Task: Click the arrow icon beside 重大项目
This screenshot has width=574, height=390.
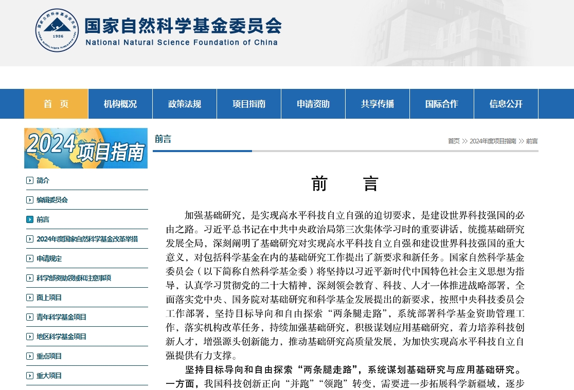Action: click(x=30, y=376)
